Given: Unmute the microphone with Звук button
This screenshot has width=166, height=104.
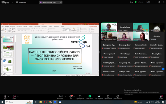Looking at the screenshot, I should 5,97.
